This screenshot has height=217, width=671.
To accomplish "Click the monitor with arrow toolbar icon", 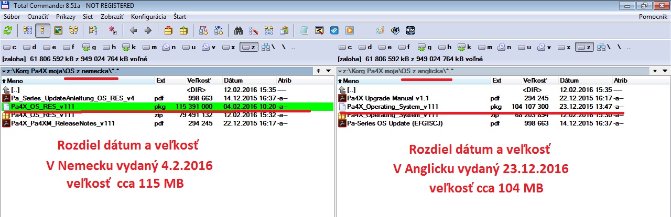I will [319, 30].
